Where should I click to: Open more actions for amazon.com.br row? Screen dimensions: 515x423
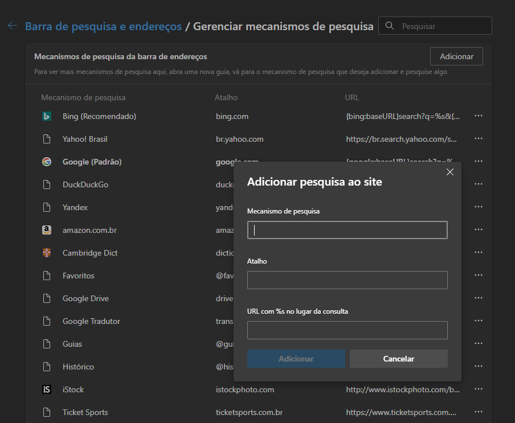(479, 229)
